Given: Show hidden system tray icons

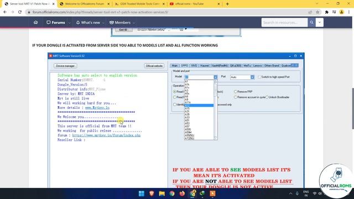Looking at the screenshot, I should [290, 193].
